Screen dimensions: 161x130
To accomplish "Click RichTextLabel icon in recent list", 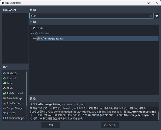I will [4, 93].
